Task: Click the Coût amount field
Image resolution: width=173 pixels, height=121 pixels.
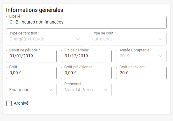Action: point(31,73)
